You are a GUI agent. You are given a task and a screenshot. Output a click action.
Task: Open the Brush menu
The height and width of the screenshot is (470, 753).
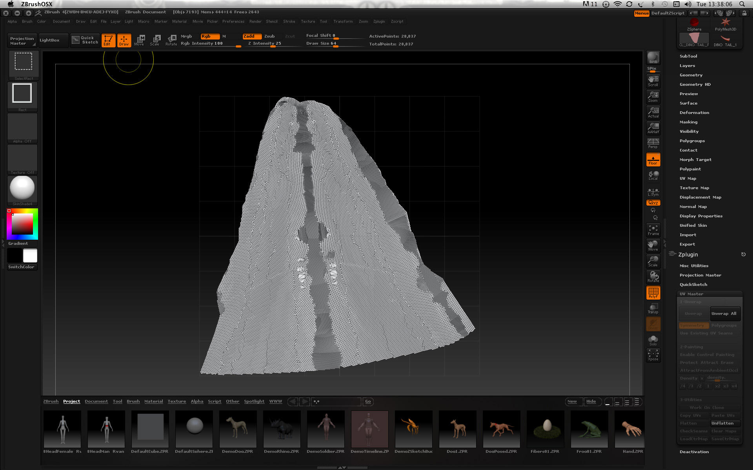pyautogui.click(x=27, y=22)
